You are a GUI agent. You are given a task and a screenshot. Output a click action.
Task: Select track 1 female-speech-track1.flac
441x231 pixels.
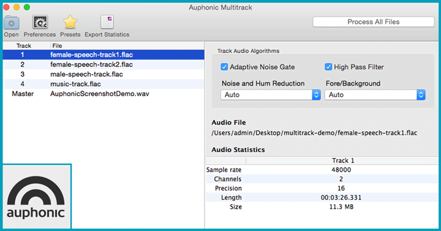click(104, 55)
